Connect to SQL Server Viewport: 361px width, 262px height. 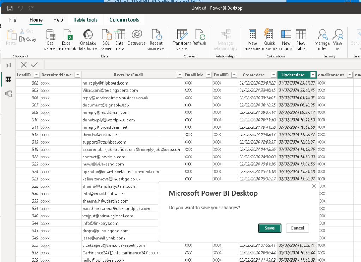[x=106, y=40]
